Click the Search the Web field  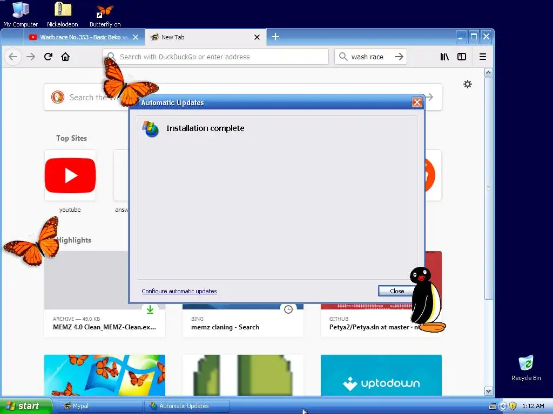[242, 97]
